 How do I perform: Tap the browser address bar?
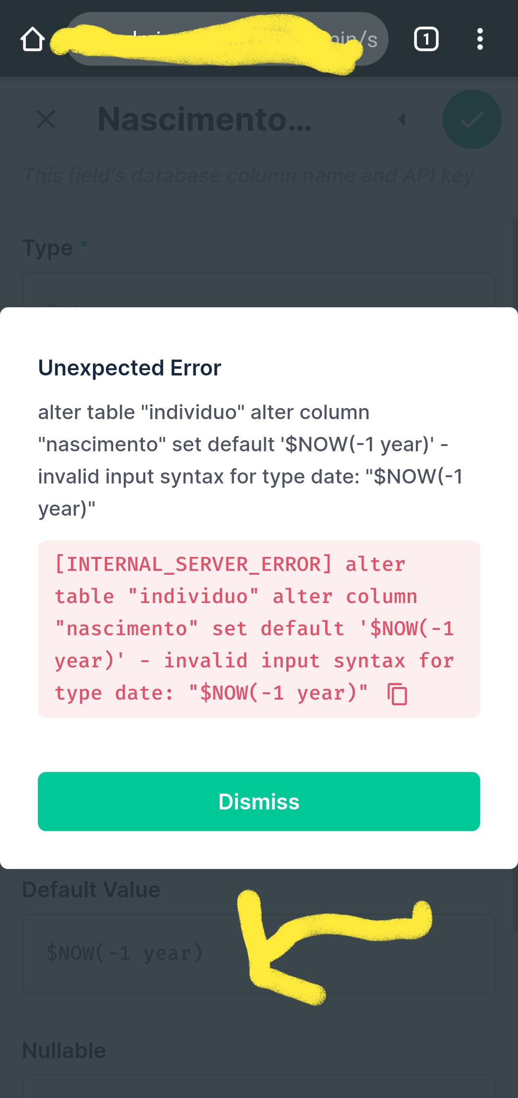[225, 39]
